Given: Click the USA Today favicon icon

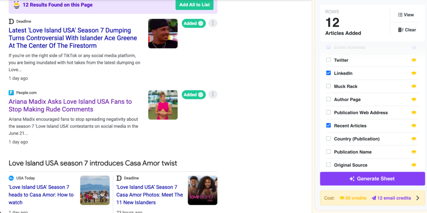Looking at the screenshot, I should (11, 178).
